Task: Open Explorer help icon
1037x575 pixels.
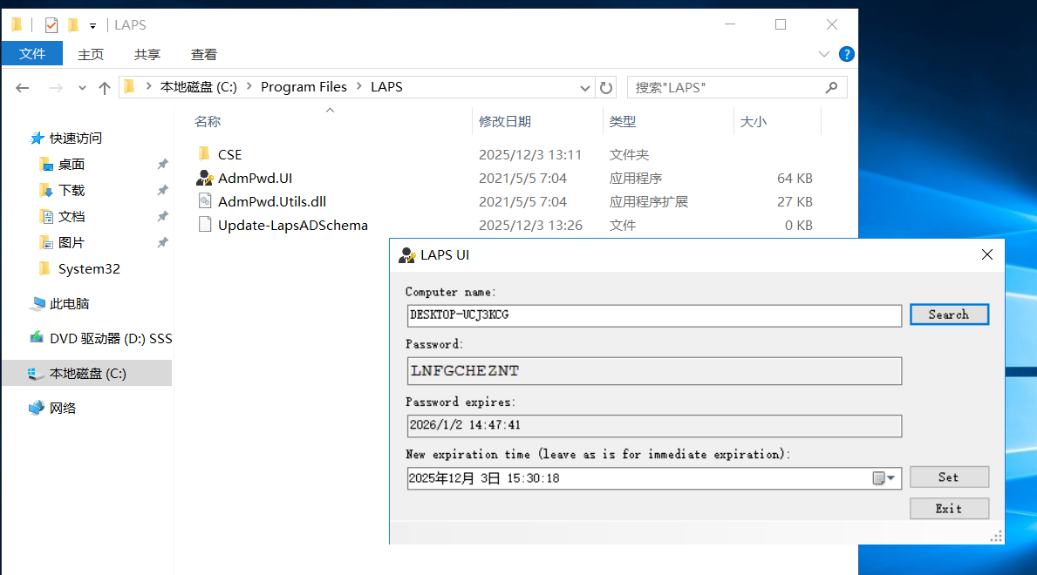Action: 847,54
